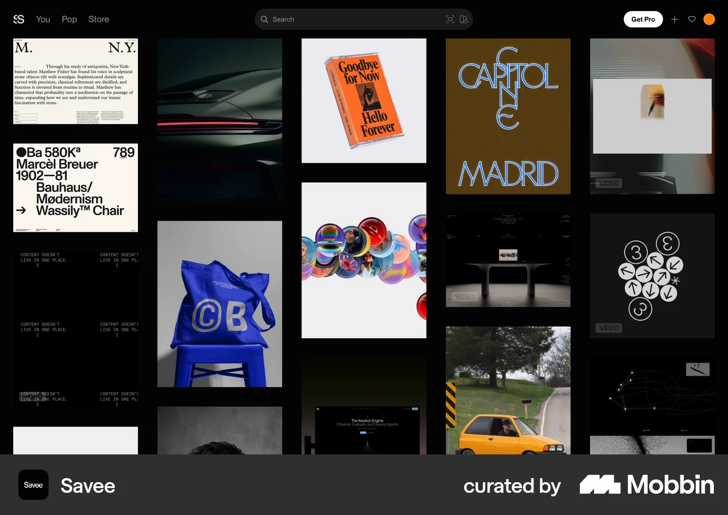This screenshot has width=728, height=515.
Task: Open the M. N.Y. editorial text thumbnail
Action: click(75, 81)
